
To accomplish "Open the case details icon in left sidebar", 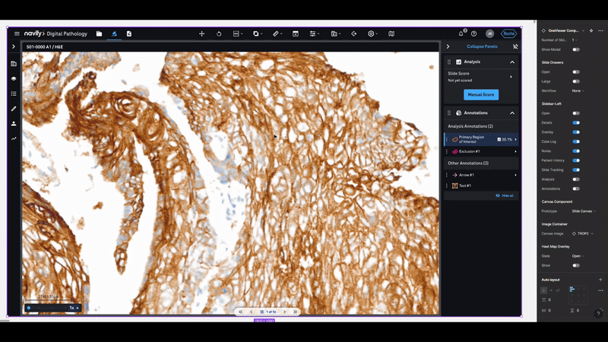I will point(14,64).
